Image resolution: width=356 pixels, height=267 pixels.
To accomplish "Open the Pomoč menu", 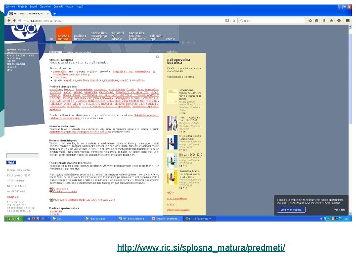I will (80, 6).
